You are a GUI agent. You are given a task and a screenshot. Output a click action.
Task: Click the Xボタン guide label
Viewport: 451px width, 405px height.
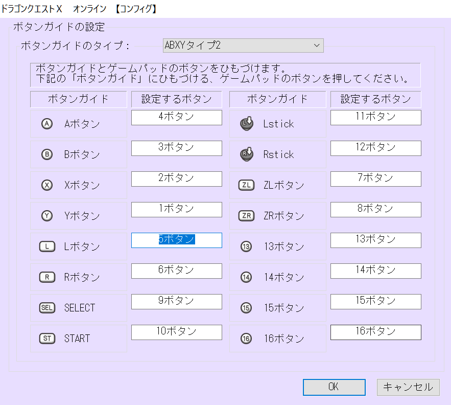click(x=82, y=185)
